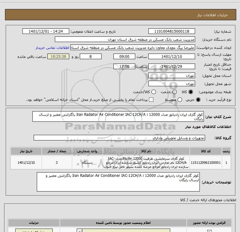Click the unit cell دستگاه
The width and height of the screenshot is (240, 232).
[87, 163]
